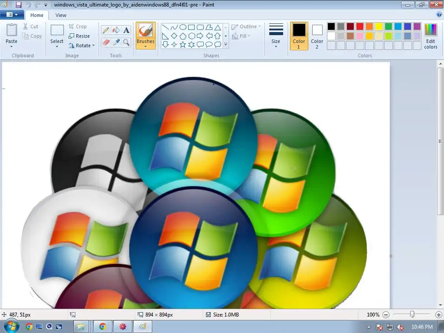The image size is (444, 333).
Task: Open Chrome in the taskbar
Action: pyautogui.click(x=102, y=327)
